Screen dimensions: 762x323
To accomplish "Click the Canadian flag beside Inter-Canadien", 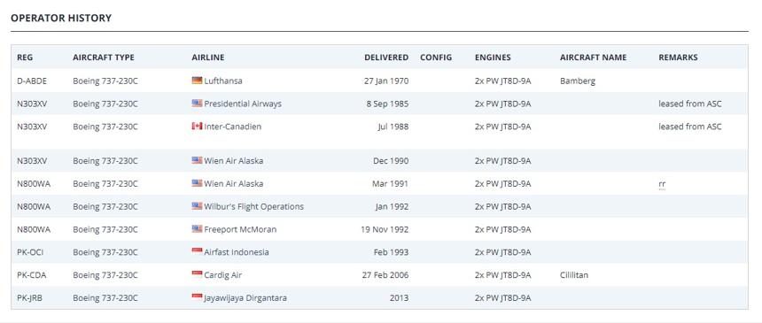I will [x=197, y=127].
